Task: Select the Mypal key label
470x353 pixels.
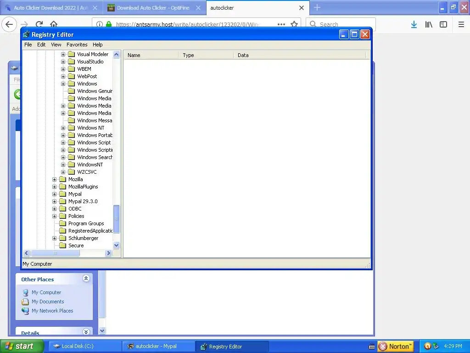Action: (x=75, y=194)
